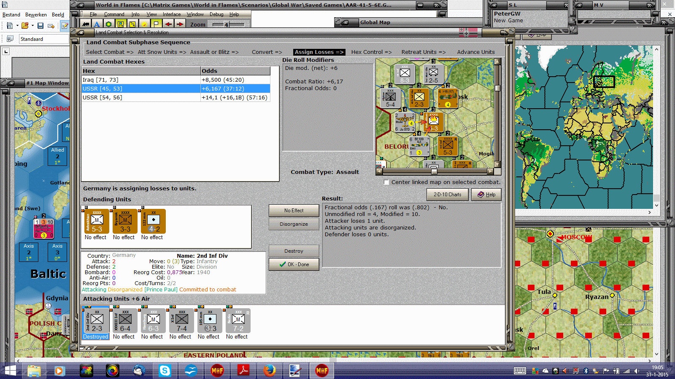The image size is (675, 379).
Task: Click the clock in the system tray
Action: [657, 371]
